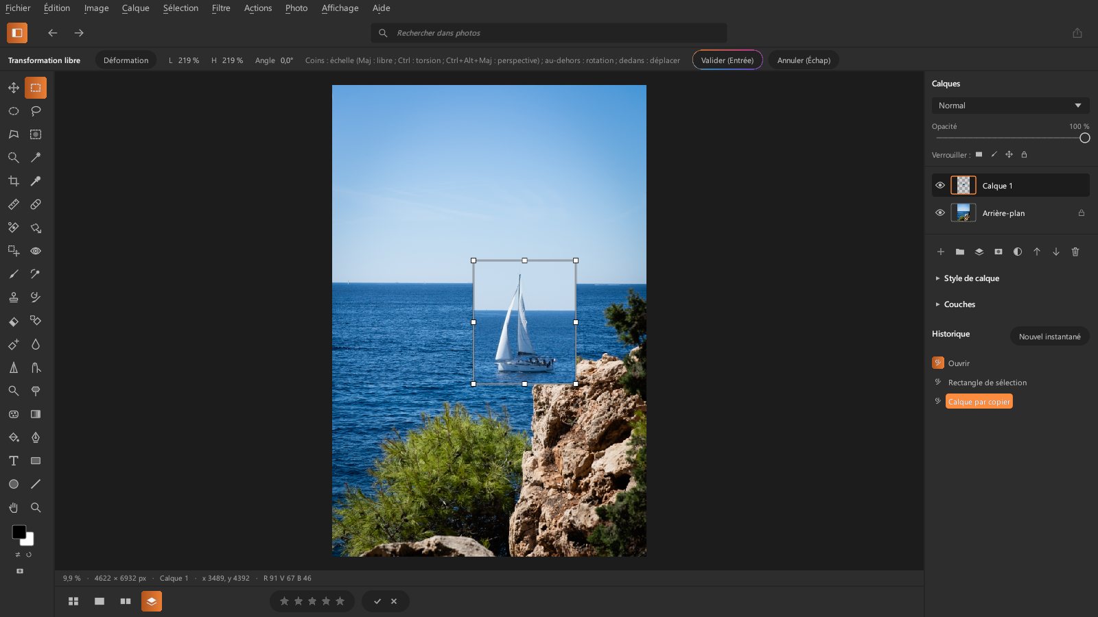Delete the layer with the trash icon
This screenshot has width=1098, height=617.
click(x=1075, y=252)
